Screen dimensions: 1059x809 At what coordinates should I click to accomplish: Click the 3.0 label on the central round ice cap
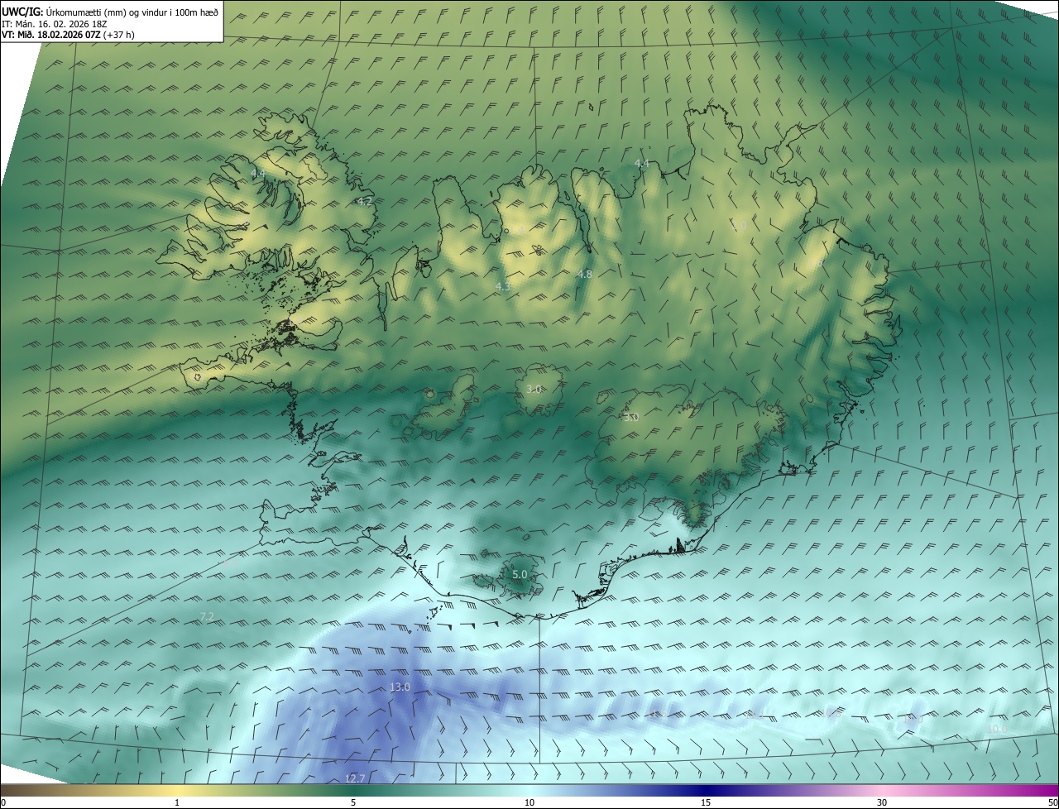click(534, 389)
